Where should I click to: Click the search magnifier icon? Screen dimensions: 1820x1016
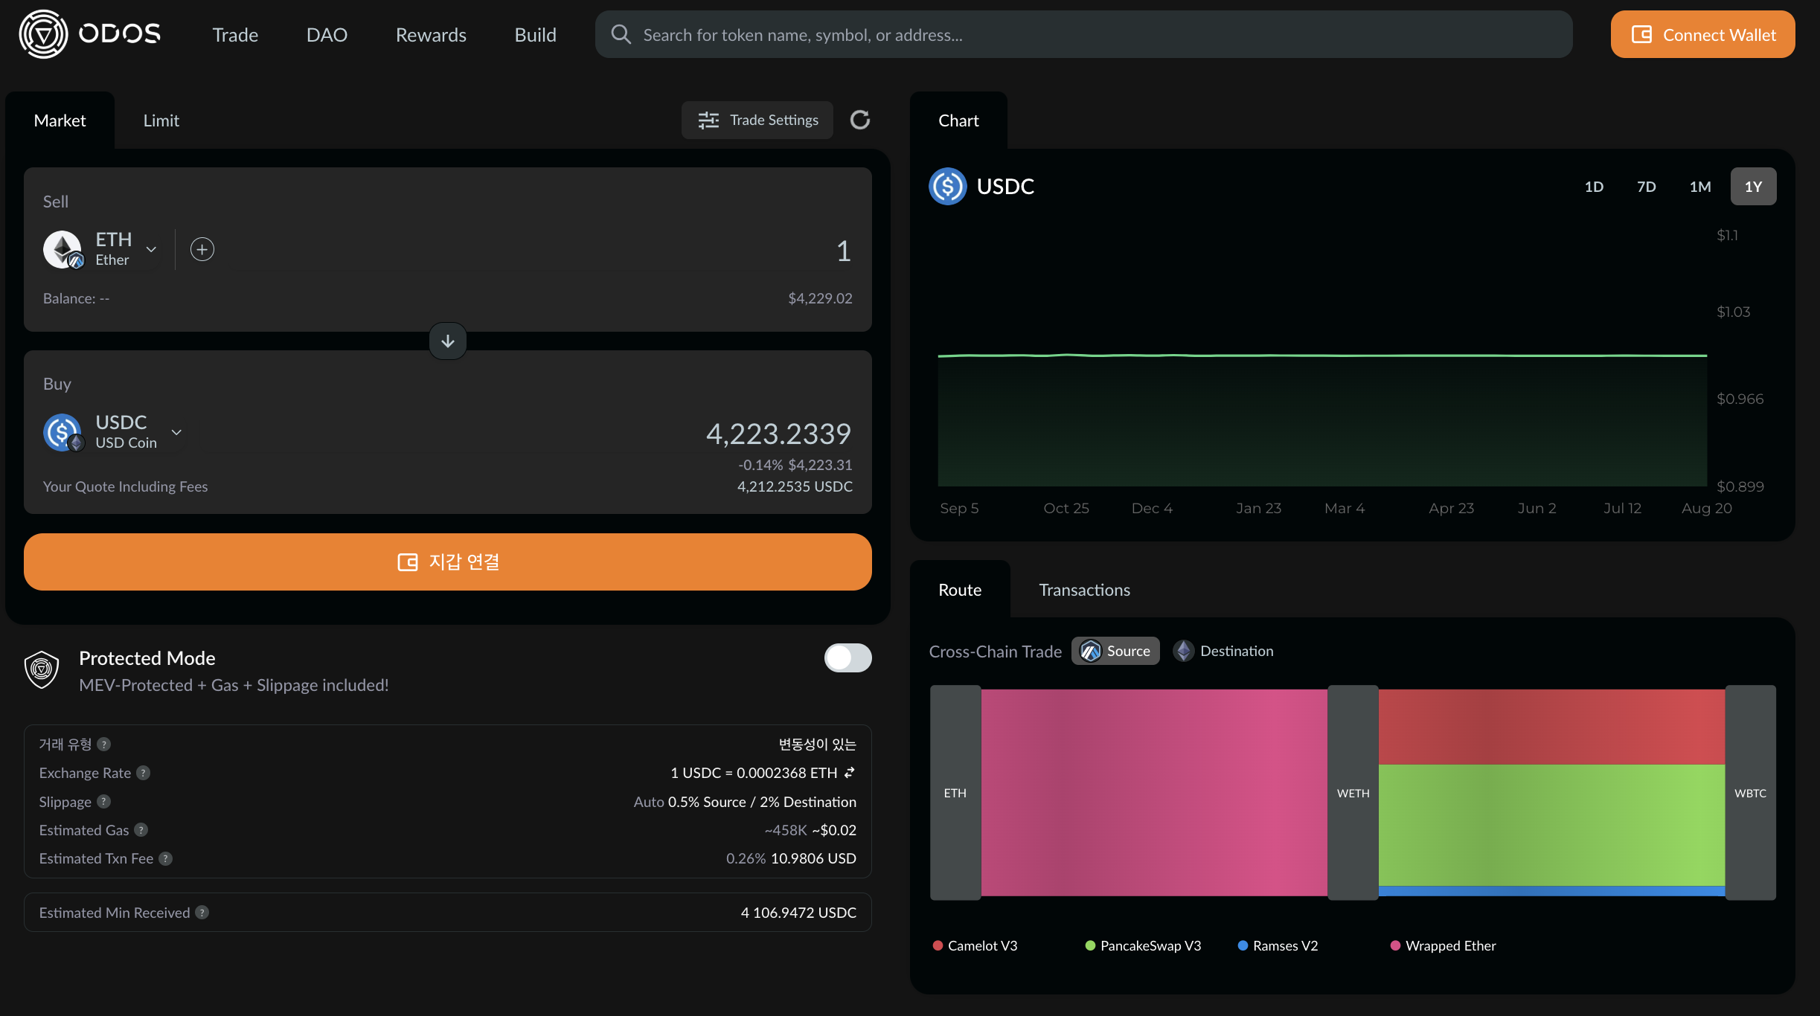(621, 34)
